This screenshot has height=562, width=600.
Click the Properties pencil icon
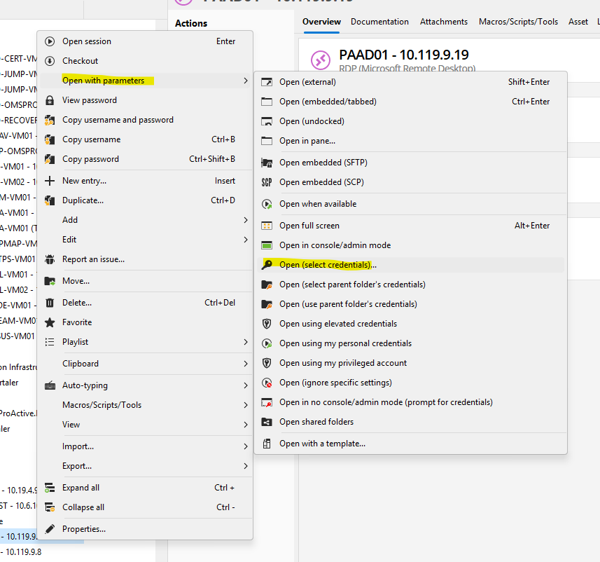coord(50,529)
